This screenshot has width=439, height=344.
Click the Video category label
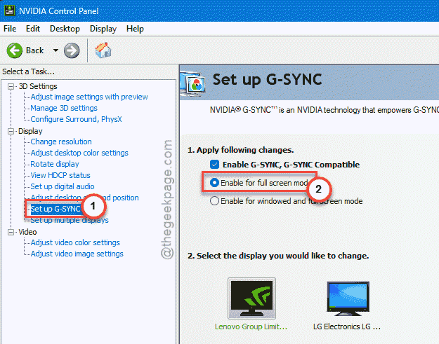(27, 232)
